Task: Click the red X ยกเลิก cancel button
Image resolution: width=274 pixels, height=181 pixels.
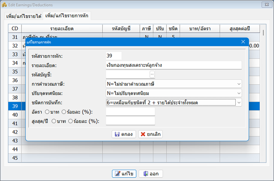Action: pos(150,134)
